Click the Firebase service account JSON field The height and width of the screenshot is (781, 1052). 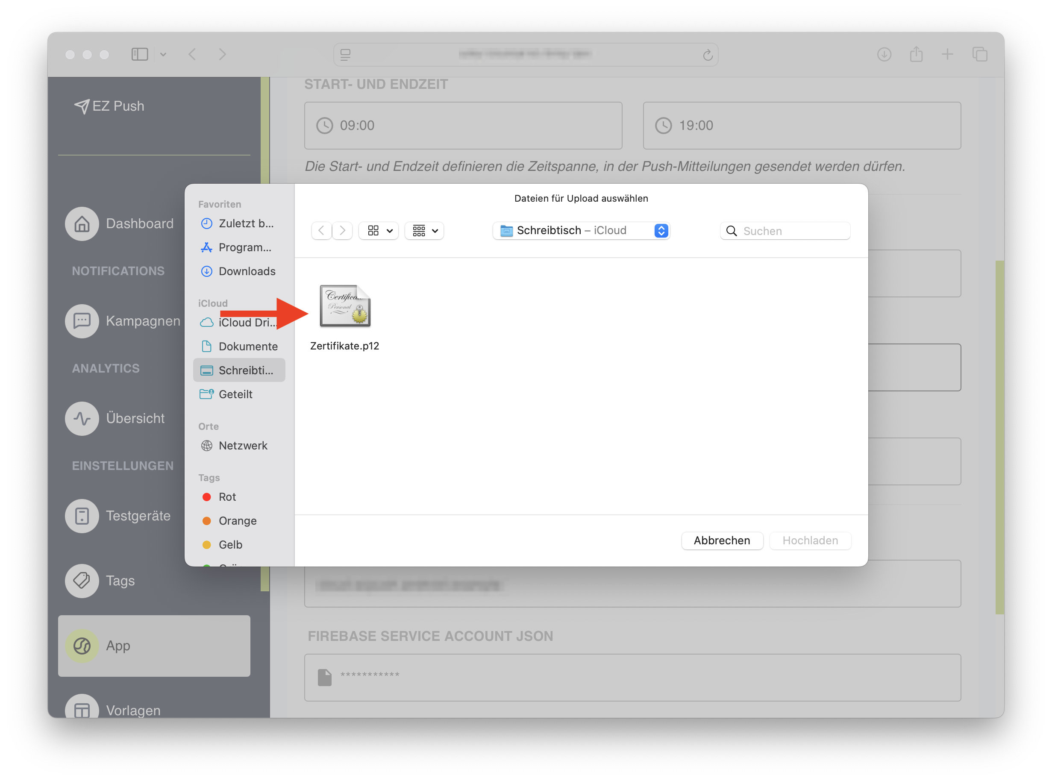click(x=633, y=677)
